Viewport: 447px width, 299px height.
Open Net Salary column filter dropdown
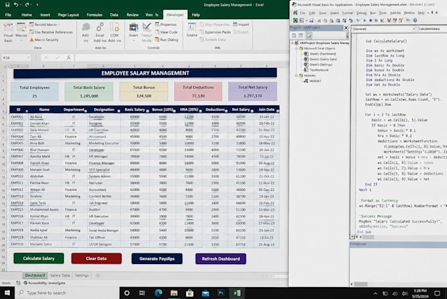252,111
